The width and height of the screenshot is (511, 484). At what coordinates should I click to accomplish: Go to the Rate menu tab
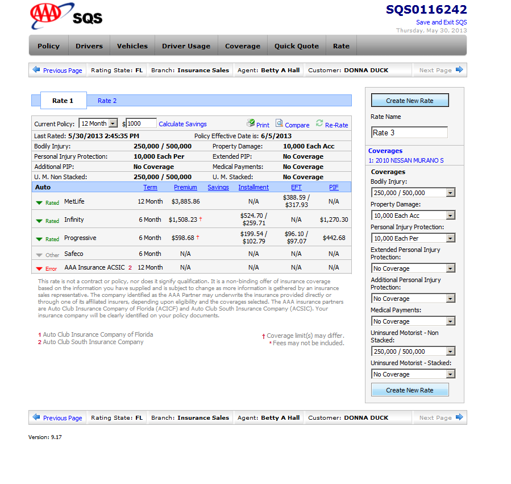(x=341, y=46)
